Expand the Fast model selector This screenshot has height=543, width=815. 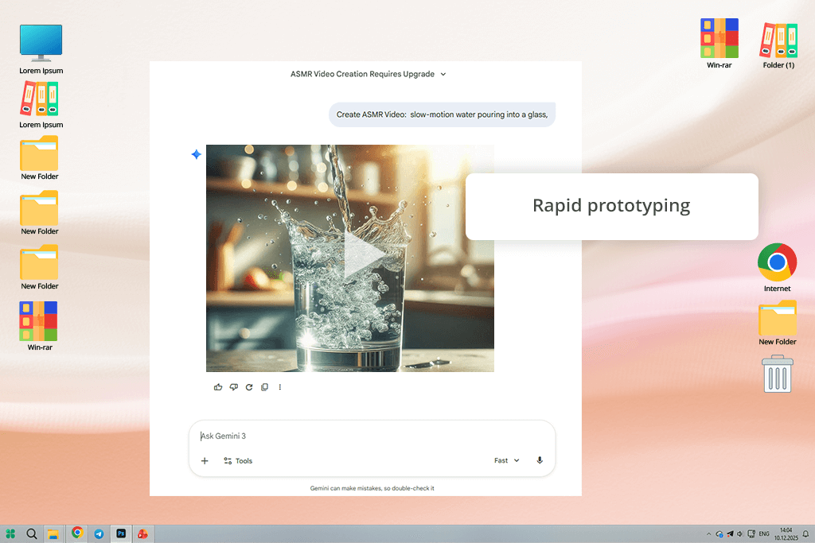(507, 460)
